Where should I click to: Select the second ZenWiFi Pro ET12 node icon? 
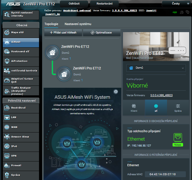tap(64, 74)
